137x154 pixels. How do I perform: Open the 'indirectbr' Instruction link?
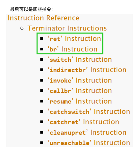click(x=87, y=70)
